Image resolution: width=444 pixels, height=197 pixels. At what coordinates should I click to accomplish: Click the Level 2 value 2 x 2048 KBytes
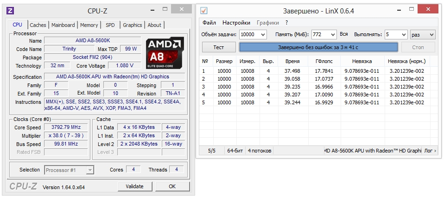(x=139, y=144)
